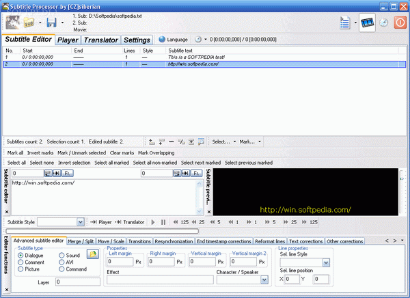Screen dimensions: 410x298
Task: Click the globe Language button
Action: 173,40
